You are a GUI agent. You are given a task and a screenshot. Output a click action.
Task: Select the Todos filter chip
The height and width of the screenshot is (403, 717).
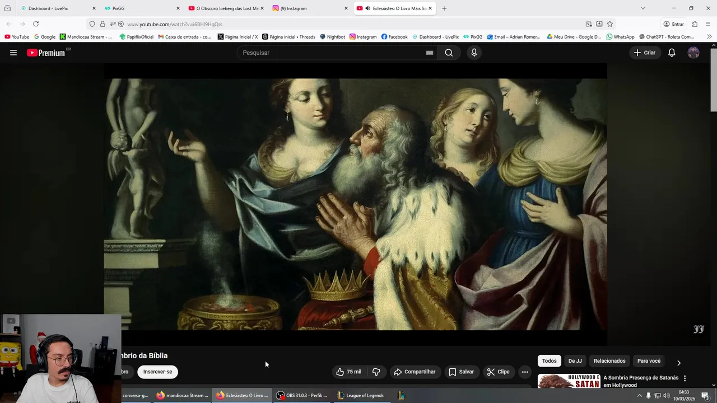(550, 361)
